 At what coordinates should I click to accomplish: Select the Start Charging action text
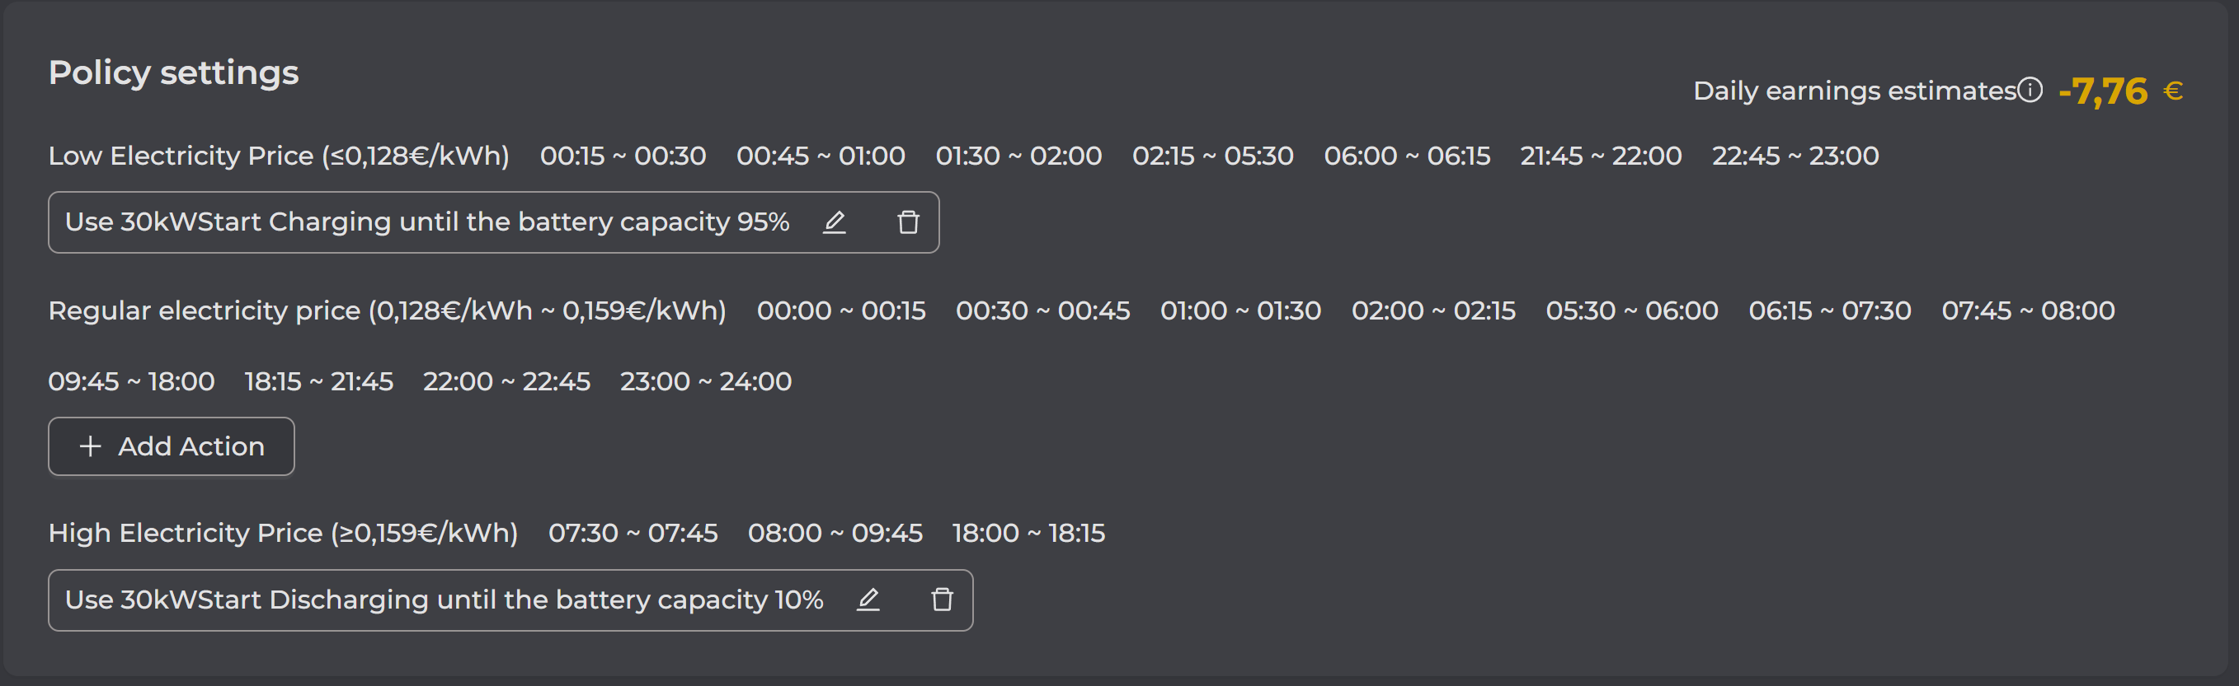(x=426, y=222)
